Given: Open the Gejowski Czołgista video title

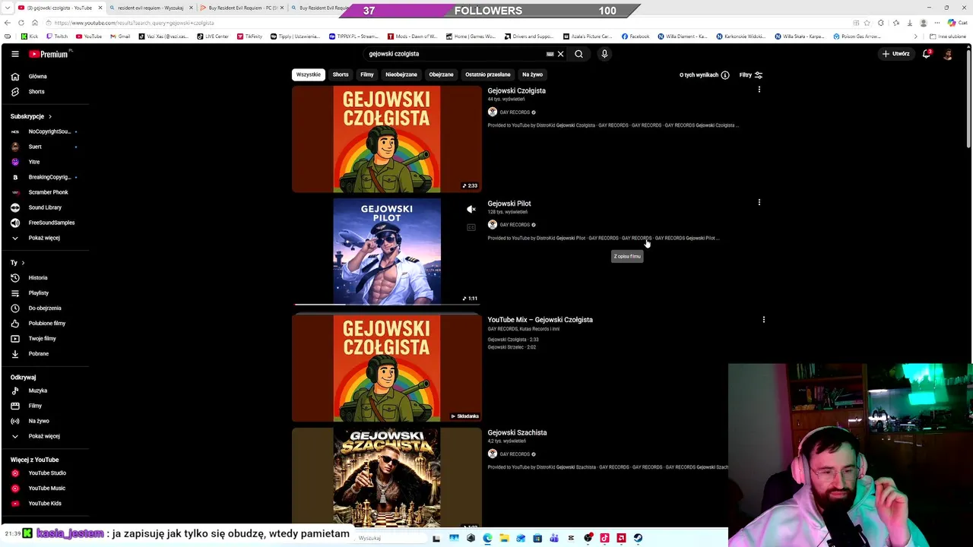Looking at the screenshot, I should [x=517, y=90].
